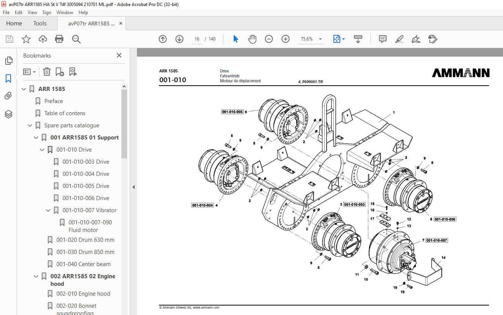Open the attachments paperclip panel
Screen dimensions: 503x315
8,96
